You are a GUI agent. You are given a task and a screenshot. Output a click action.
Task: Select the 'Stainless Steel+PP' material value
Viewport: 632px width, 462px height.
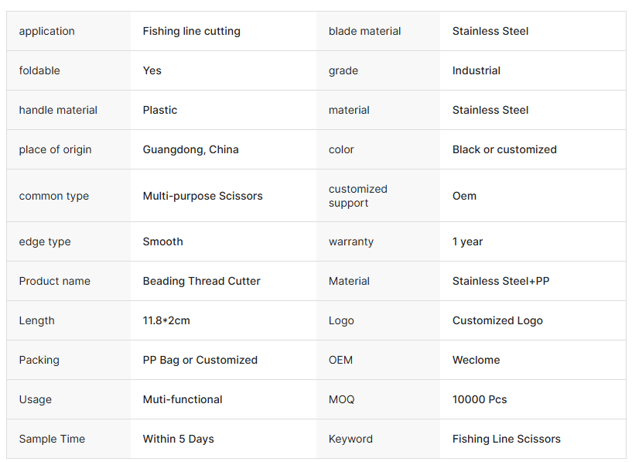pyautogui.click(x=500, y=281)
